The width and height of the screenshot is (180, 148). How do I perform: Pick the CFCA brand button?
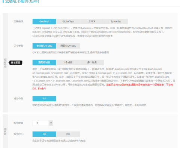(92, 21)
